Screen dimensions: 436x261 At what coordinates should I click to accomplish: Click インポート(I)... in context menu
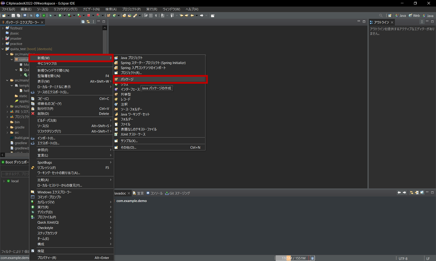(72, 138)
